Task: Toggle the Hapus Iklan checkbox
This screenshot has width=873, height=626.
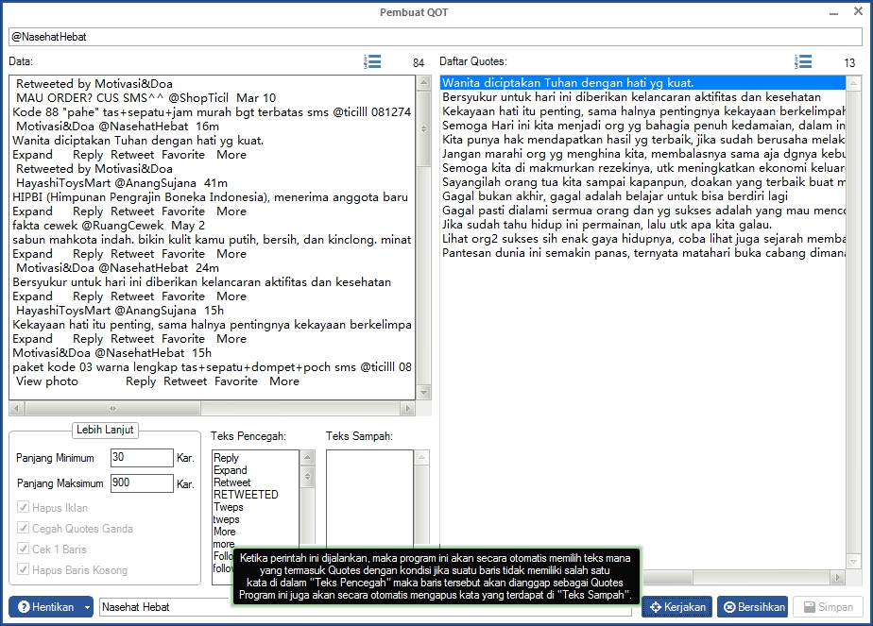Action: coord(23,507)
